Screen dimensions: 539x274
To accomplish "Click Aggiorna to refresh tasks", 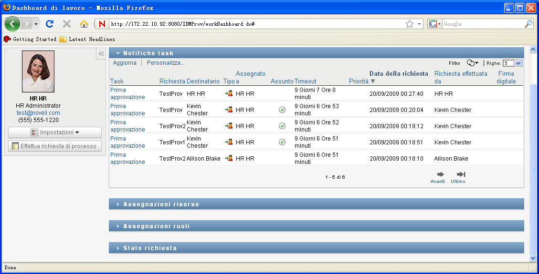I will point(125,63).
